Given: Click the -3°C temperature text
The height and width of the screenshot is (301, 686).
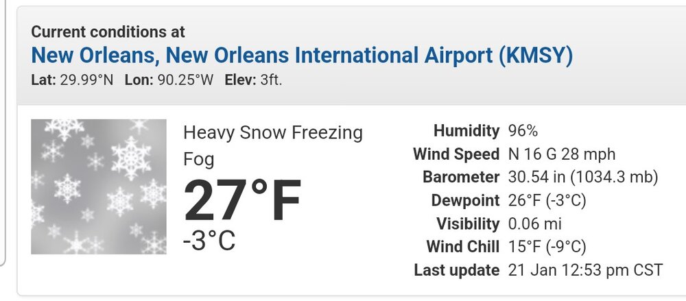Looking at the screenshot, I should (x=209, y=241).
